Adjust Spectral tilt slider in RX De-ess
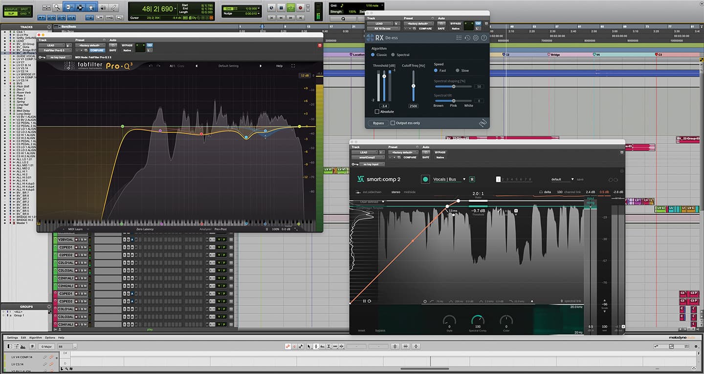Screen dimensions: 704x374 (453, 101)
